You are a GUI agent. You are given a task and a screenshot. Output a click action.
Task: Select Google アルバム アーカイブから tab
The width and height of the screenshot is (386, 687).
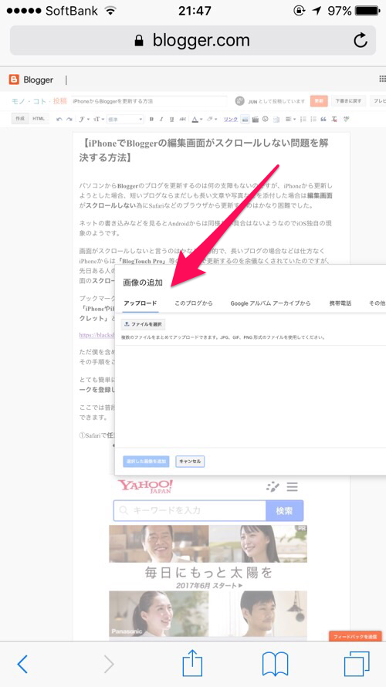(x=270, y=303)
